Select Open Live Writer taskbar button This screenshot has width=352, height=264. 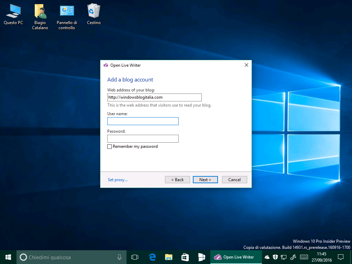point(236,257)
